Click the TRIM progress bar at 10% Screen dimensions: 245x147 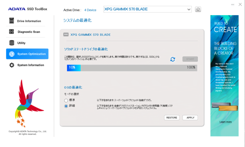click(x=132, y=68)
